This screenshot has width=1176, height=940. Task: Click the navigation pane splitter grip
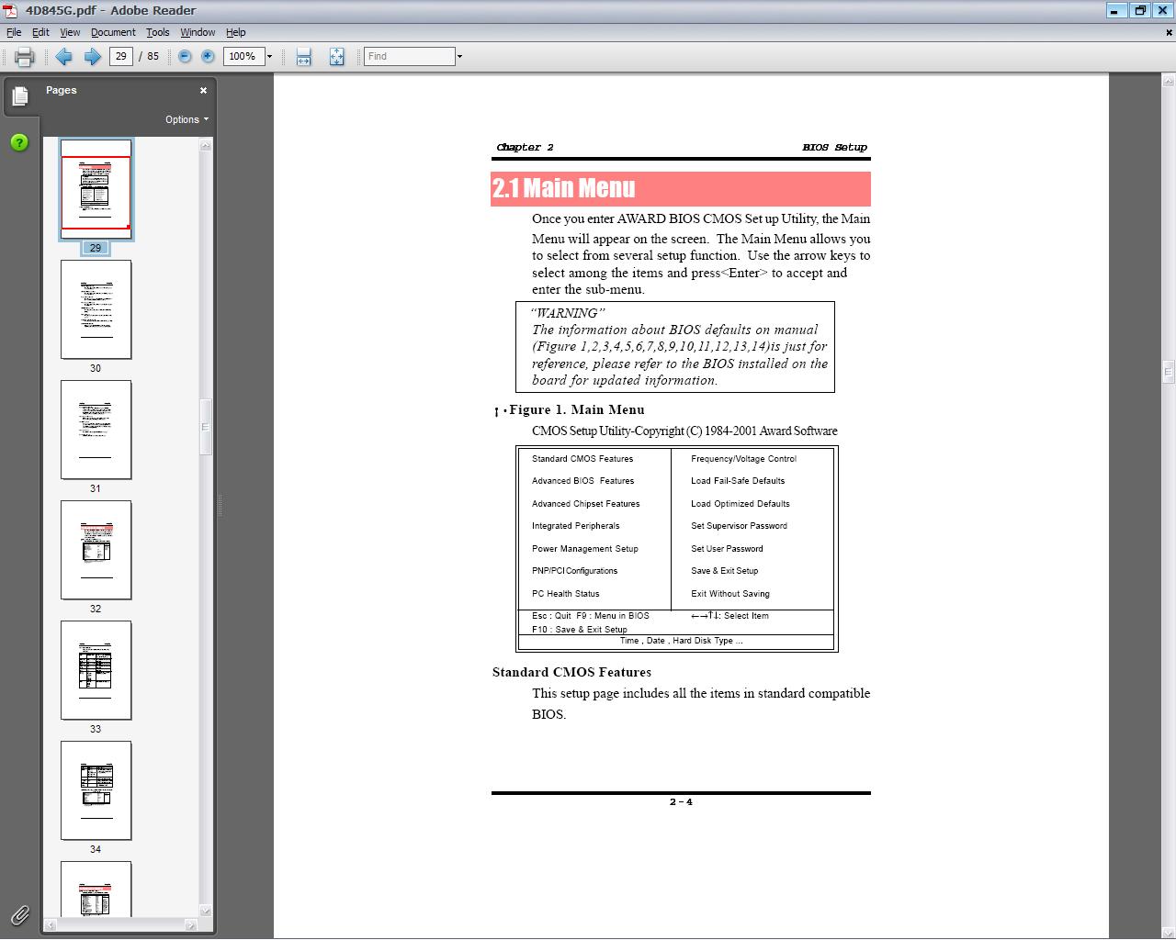tap(220, 505)
